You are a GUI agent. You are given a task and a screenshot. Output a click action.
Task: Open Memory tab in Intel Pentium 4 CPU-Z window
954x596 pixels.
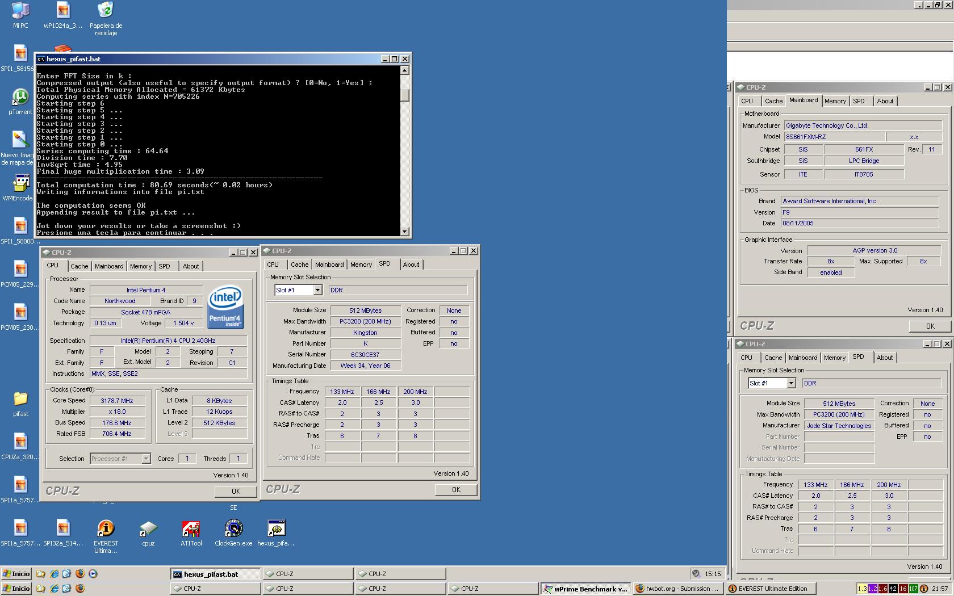[141, 266]
